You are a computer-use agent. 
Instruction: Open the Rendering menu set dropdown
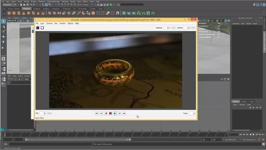pyautogui.click(x=10, y=5)
